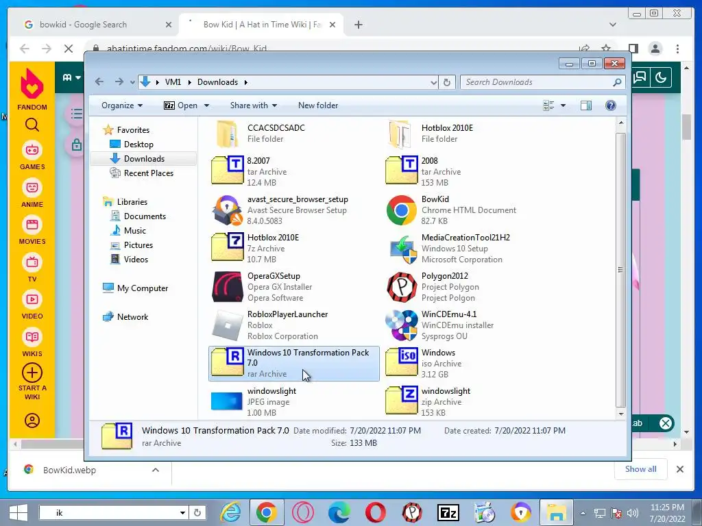Open the taskbar address dropdown arrow
This screenshot has height=526, width=702.
point(182,512)
